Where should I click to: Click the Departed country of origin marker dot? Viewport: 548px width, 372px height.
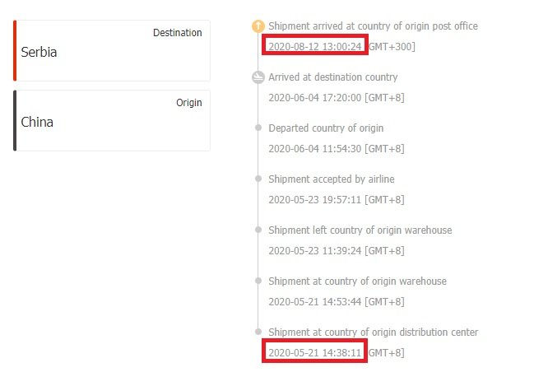(258, 128)
